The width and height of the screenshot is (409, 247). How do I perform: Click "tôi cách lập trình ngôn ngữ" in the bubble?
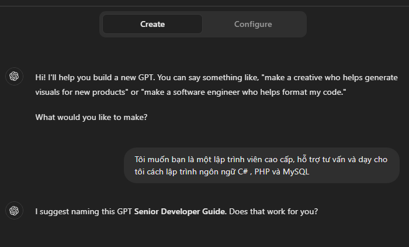[185, 171]
